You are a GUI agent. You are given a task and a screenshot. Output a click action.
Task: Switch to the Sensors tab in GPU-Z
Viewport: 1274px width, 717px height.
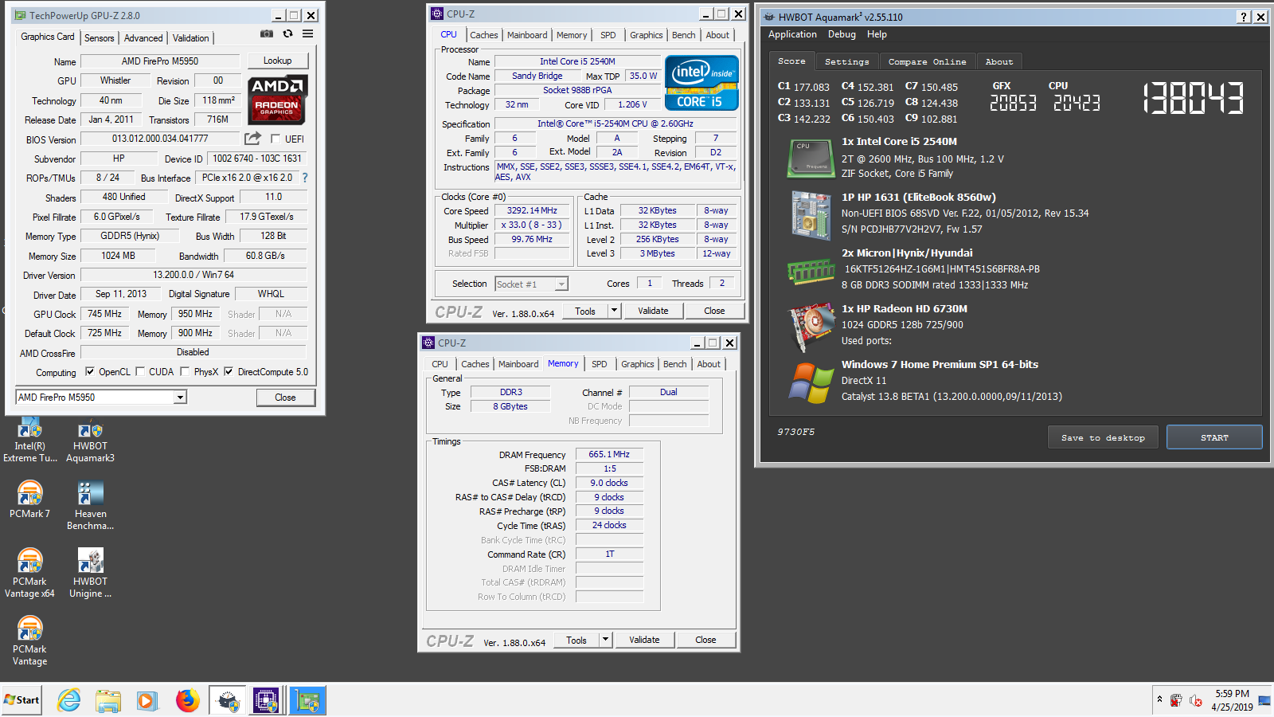click(x=100, y=37)
